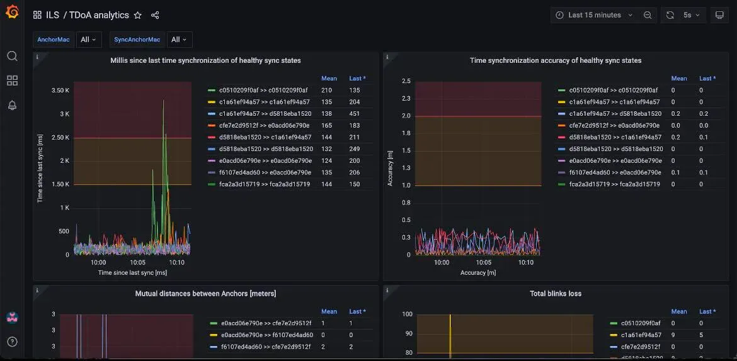
Task: Open the AnchorMac All dropdown
Action: (88, 40)
